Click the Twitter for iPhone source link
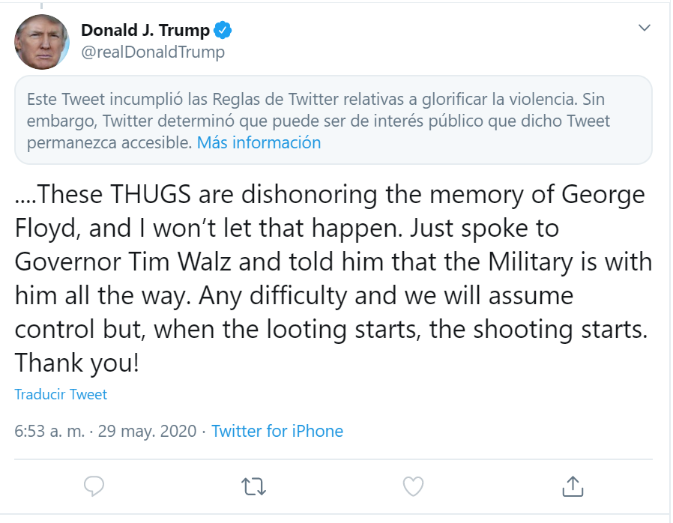 pyautogui.click(x=277, y=432)
